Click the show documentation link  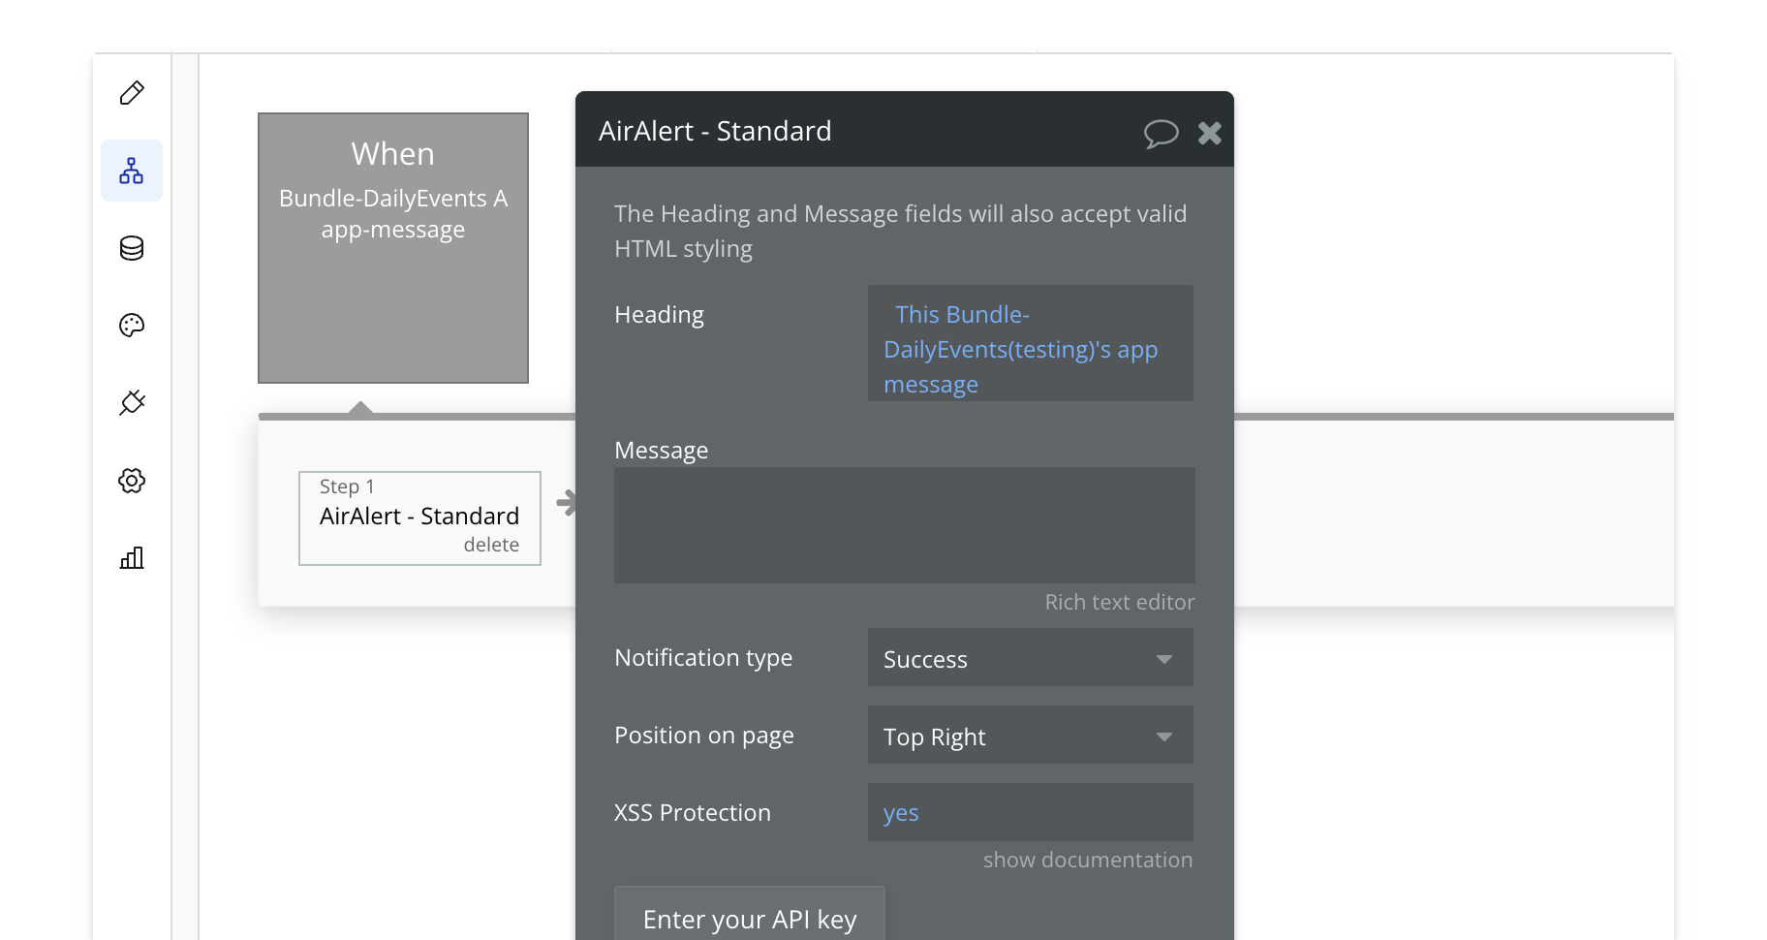1088,860
